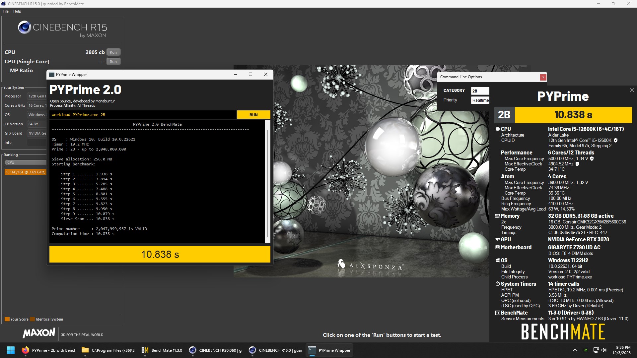Screen dimensions: 637x358
Task: Click the Identical System legend swatch
Action: click(32, 319)
